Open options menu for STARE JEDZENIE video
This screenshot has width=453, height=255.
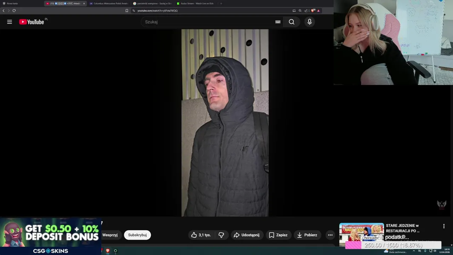click(444, 226)
